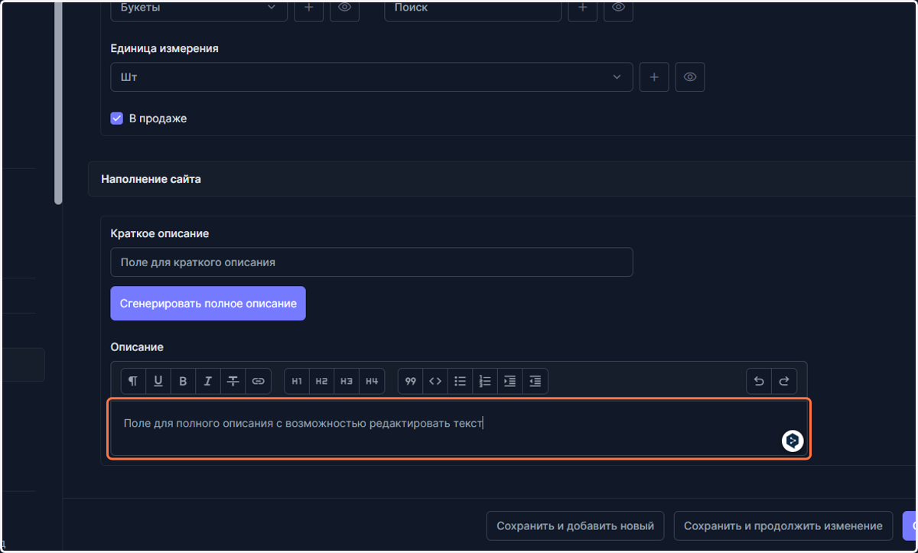Set heading level H1
Image resolution: width=918 pixels, height=553 pixels.
(x=297, y=381)
